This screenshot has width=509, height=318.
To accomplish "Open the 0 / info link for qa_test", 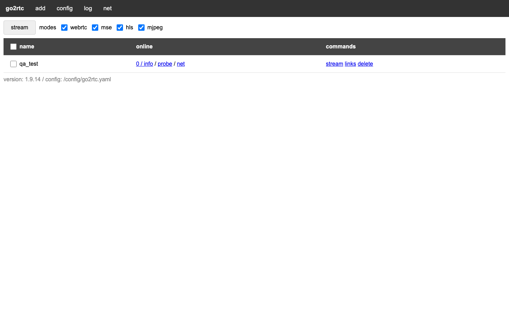I will 145,64.
